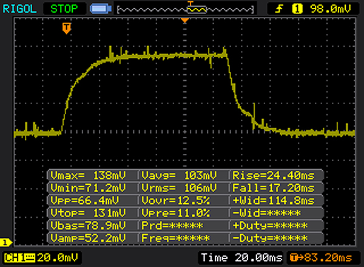The height and width of the screenshot is (267, 364).
Task: Click the orange center trigger position arrow
Action: [x=185, y=21]
